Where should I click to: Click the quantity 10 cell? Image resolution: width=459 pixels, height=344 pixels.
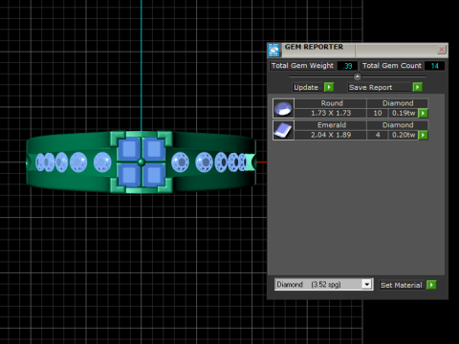[x=378, y=113]
